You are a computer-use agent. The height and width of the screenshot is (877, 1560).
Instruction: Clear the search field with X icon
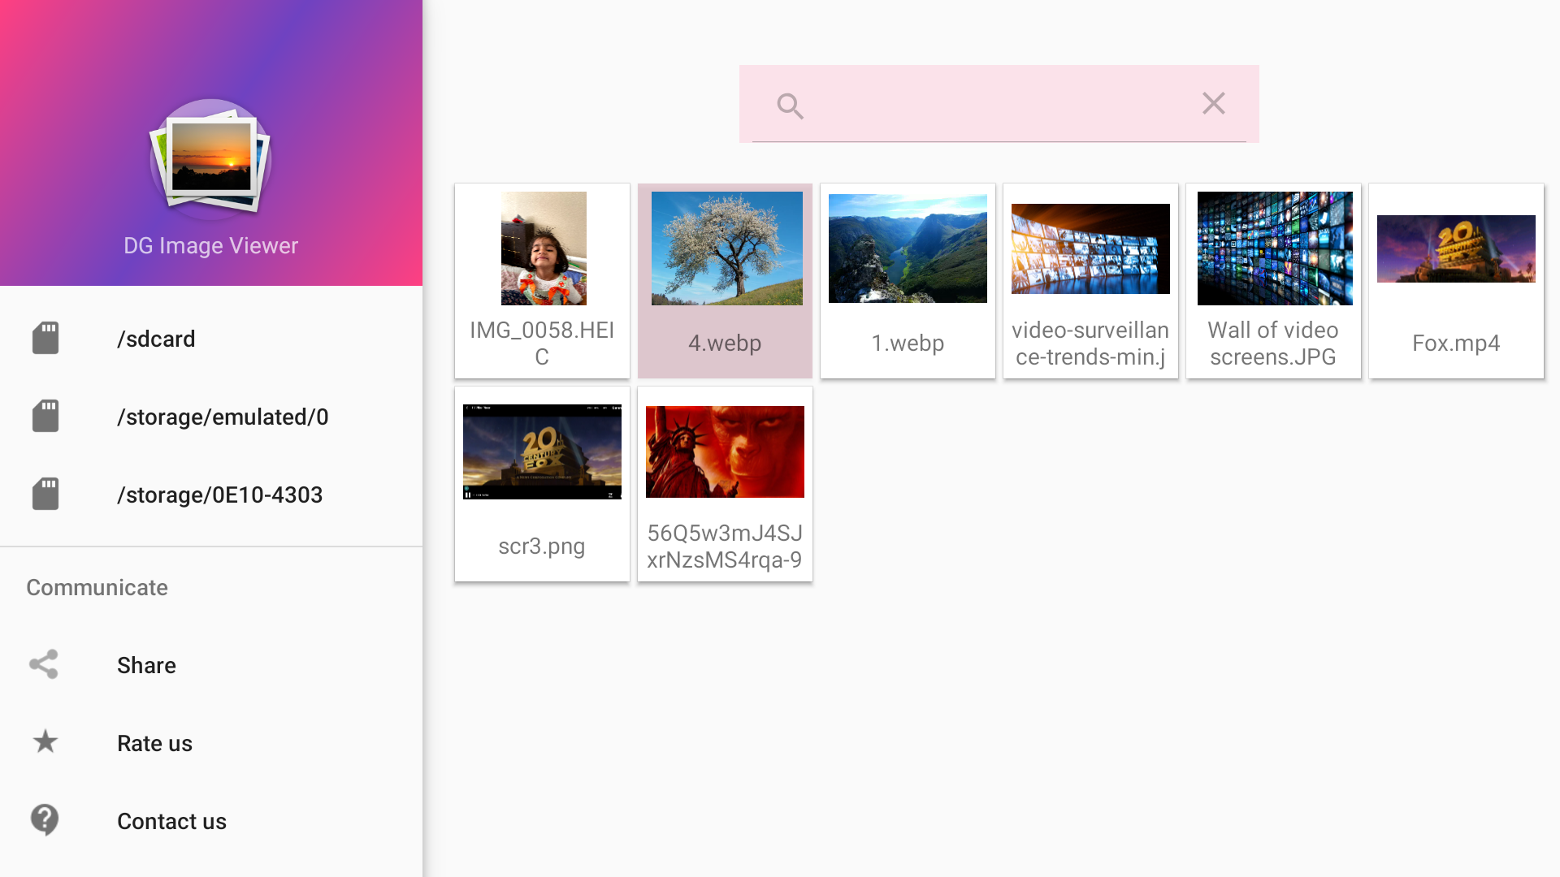tap(1213, 103)
